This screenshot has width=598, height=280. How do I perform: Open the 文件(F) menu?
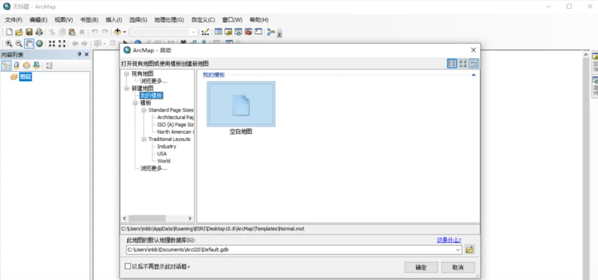tap(13, 20)
